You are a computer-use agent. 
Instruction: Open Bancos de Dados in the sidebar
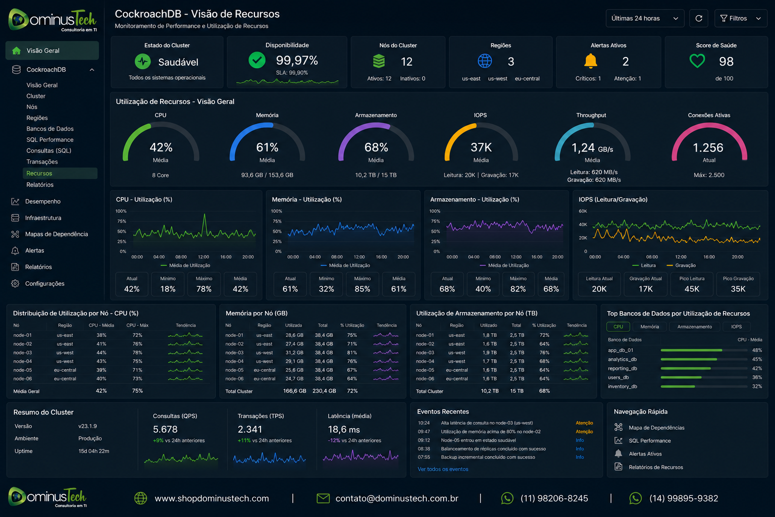coord(50,129)
